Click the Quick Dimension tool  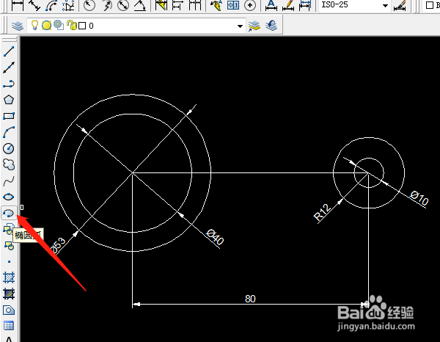click(161, 5)
